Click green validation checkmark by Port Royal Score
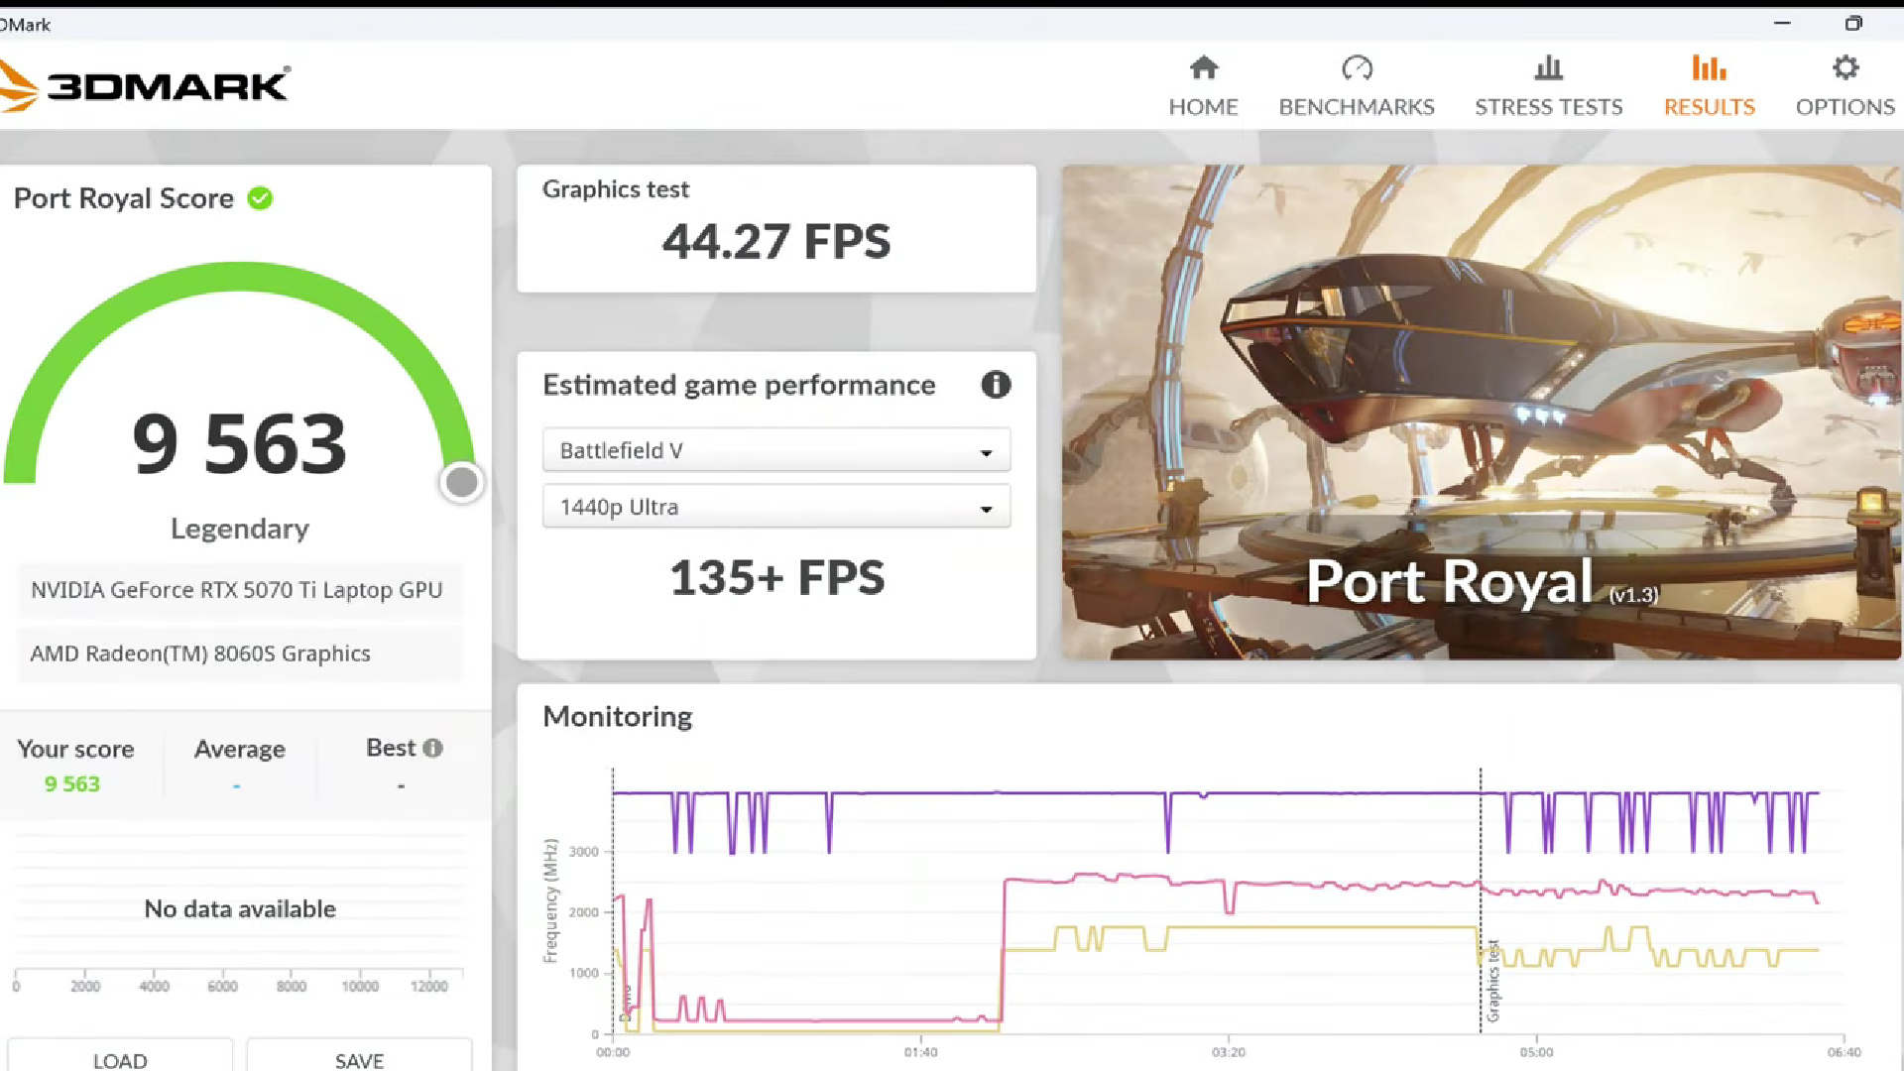This screenshot has height=1071, width=1904. click(x=260, y=198)
